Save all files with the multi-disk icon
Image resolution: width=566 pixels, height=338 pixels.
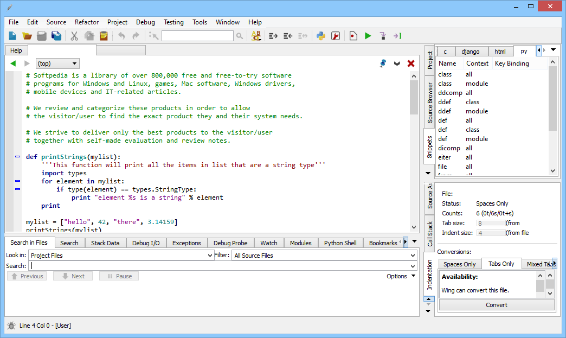click(56, 36)
